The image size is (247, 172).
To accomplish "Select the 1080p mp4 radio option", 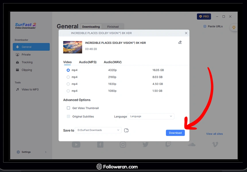I will click(68, 91).
